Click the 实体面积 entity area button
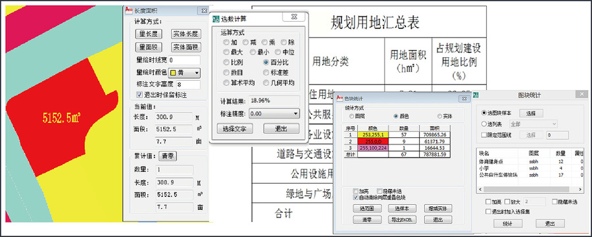This screenshot has width=592, height=237. pos(185,47)
